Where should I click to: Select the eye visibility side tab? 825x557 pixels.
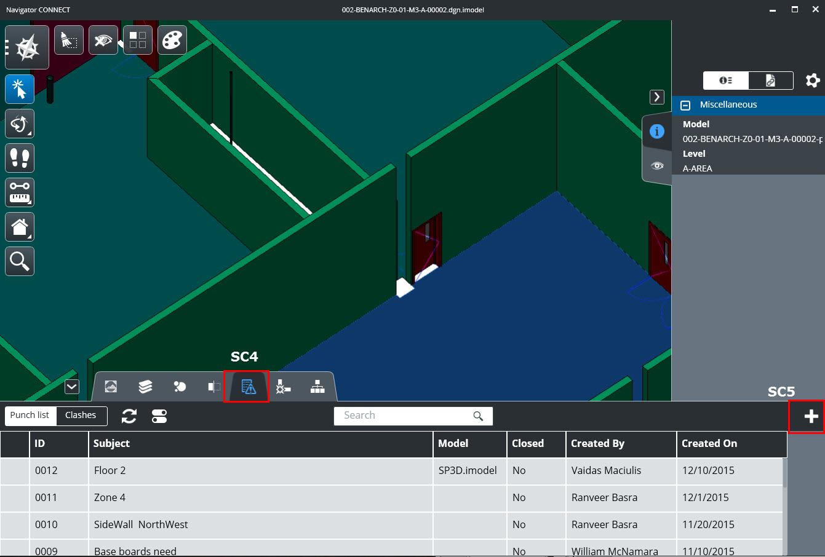(x=657, y=165)
